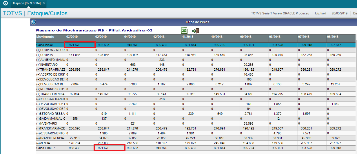Viewport: 357px width, 154px height.
Task: Click the SAIDA MANUAL value 356
Action: [x=75, y=119]
